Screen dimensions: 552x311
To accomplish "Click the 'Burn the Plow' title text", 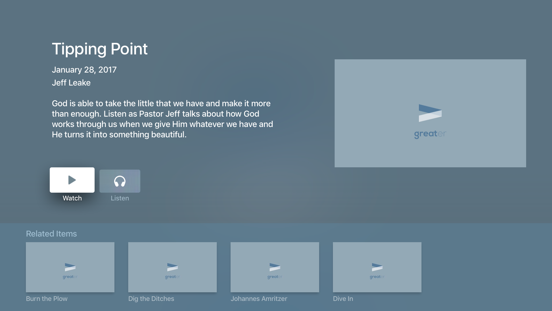I will tap(47, 299).
